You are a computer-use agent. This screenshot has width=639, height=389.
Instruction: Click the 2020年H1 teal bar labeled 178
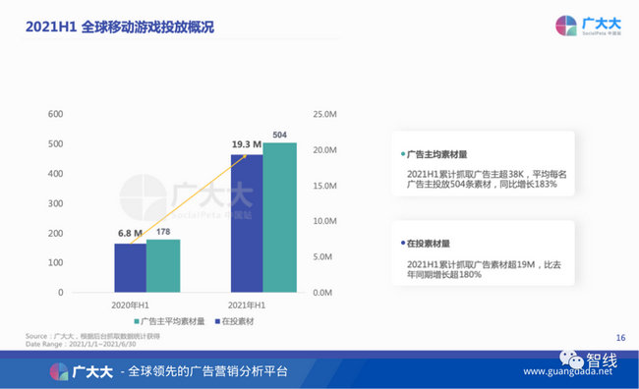pos(163,266)
